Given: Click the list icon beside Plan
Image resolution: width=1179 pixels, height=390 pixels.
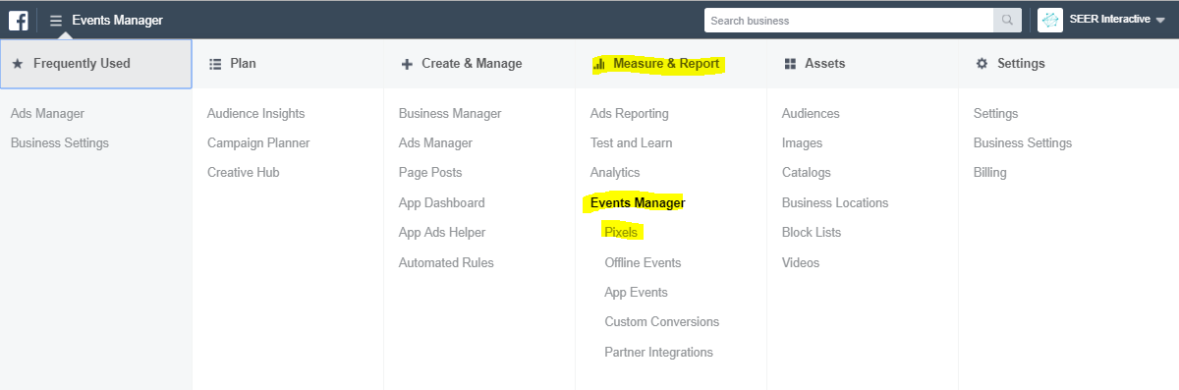Looking at the screenshot, I should pos(215,64).
